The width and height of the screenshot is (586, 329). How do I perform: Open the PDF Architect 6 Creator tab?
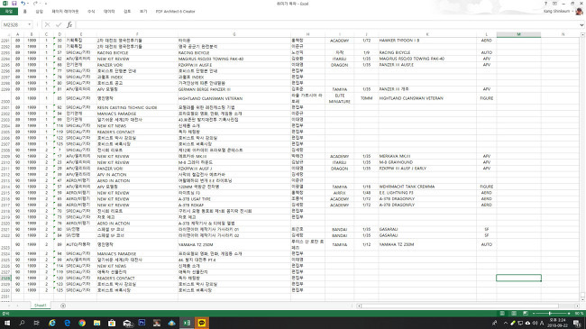pyautogui.click(x=175, y=12)
